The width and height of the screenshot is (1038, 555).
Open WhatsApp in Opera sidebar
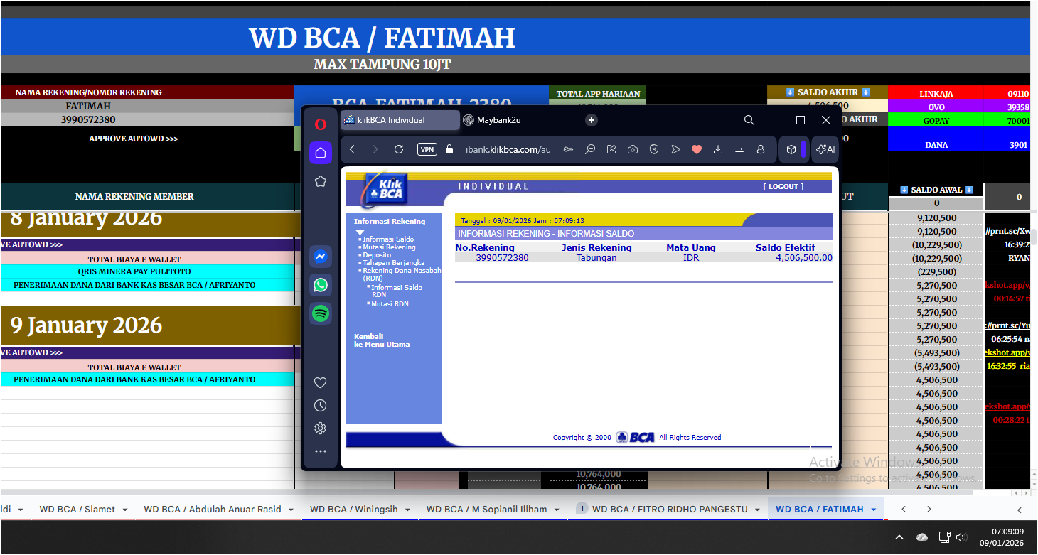(321, 285)
